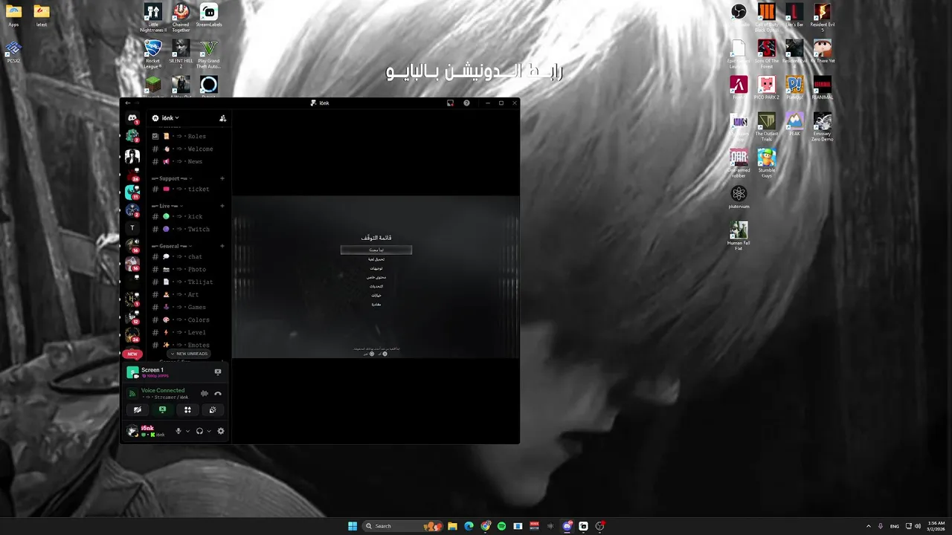The height and width of the screenshot is (535, 952).
Task: Open the Level channel
Action: (x=189, y=332)
